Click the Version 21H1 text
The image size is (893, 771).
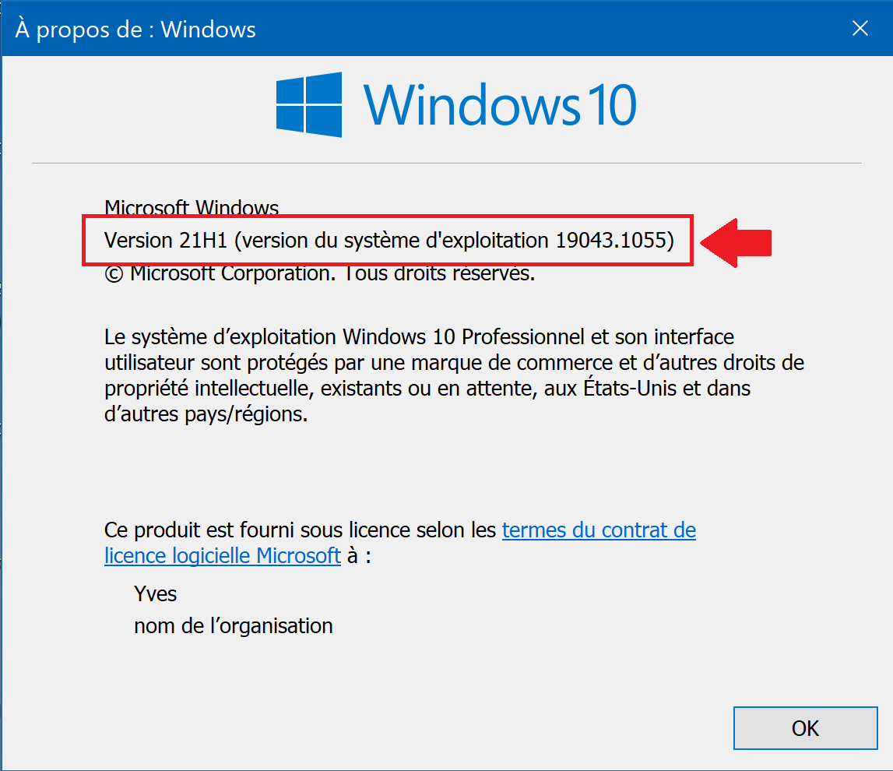point(166,241)
